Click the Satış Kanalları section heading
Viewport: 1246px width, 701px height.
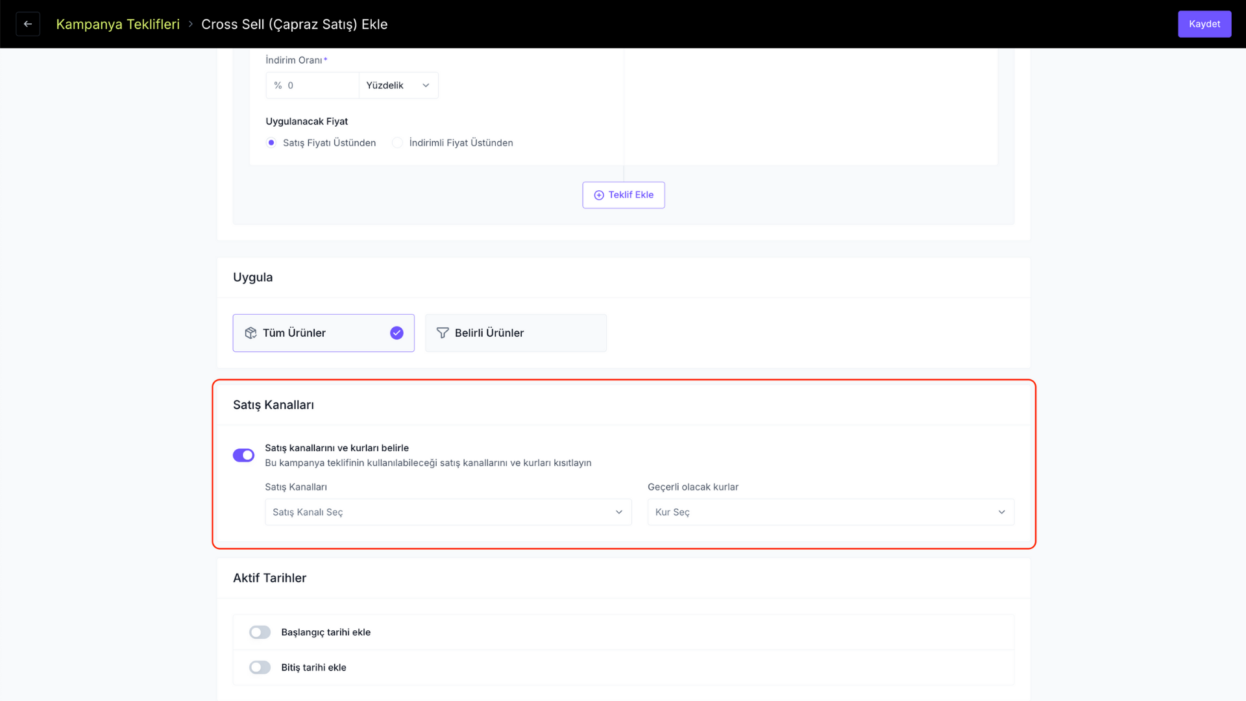[273, 405]
